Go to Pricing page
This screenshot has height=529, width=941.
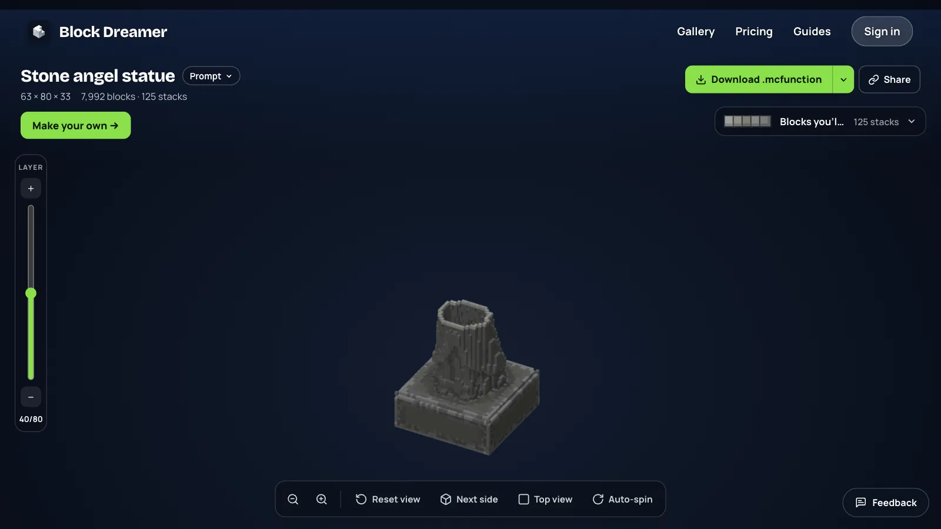point(754,32)
